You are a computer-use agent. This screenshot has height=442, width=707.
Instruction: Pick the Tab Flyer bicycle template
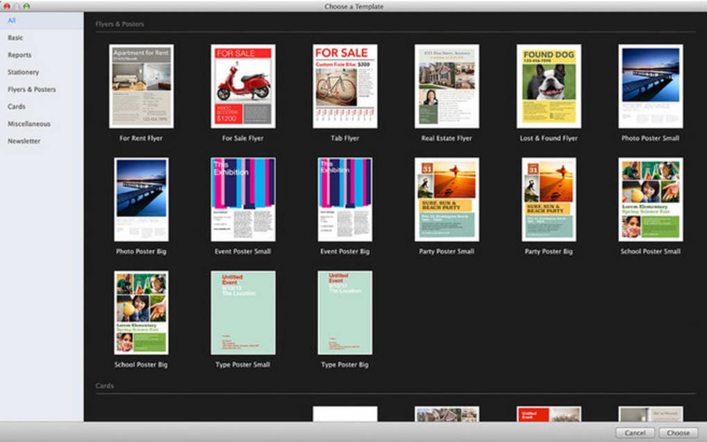coord(345,86)
